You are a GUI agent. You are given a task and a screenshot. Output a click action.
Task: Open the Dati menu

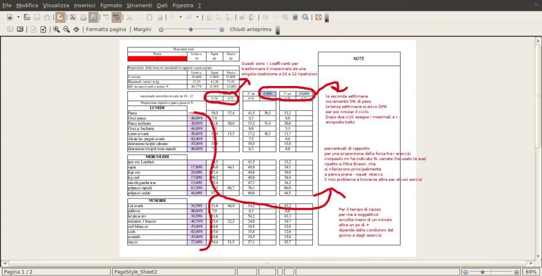pos(162,5)
